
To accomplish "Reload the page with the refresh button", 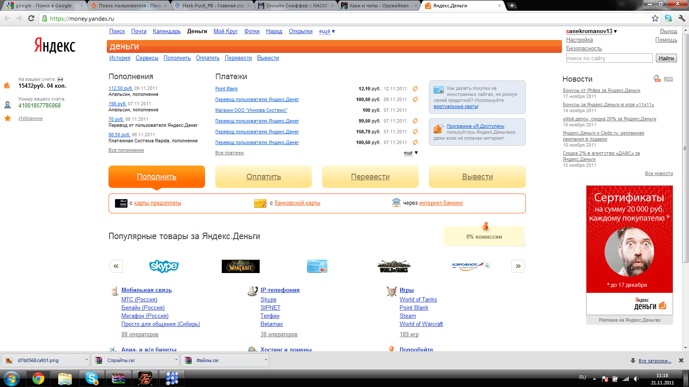I will (x=31, y=18).
